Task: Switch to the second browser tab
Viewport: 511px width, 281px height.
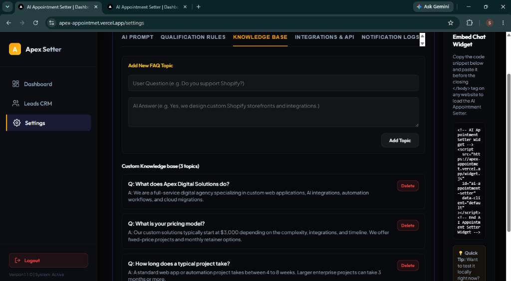Action: [147, 7]
